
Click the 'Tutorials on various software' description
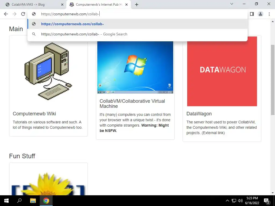click(x=47, y=125)
